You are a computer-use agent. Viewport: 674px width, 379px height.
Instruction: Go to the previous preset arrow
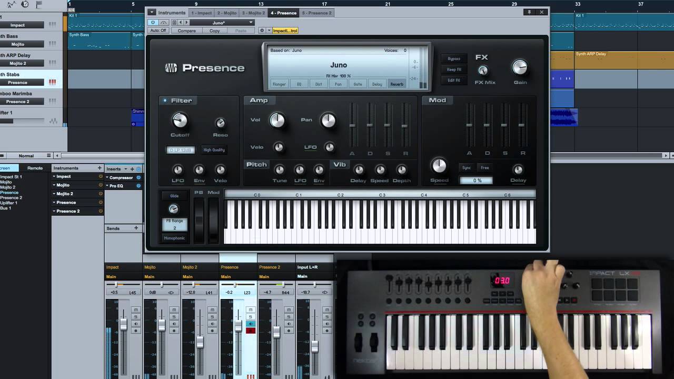tap(181, 23)
